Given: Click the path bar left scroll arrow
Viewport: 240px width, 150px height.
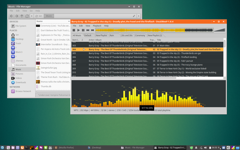Looking at the screenshot, I should coord(31,16).
